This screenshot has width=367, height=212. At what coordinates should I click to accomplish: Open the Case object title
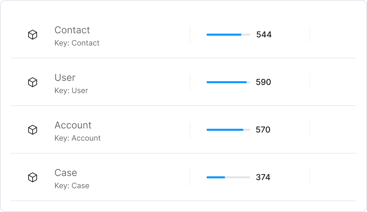pos(66,173)
